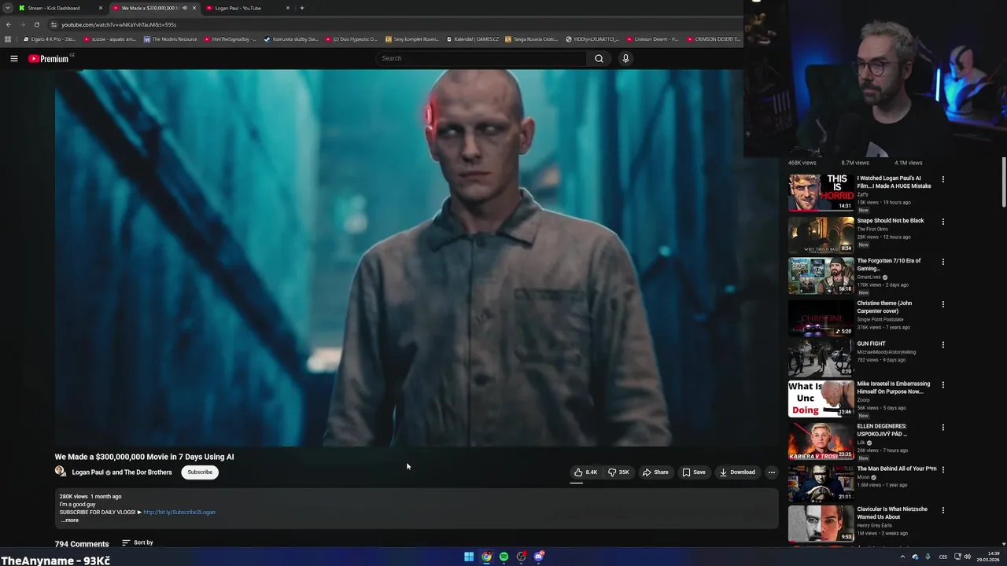Open the bit.ly Subscribe2Logan link
This screenshot has width=1007, height=566.
click(x=179, y=513)
